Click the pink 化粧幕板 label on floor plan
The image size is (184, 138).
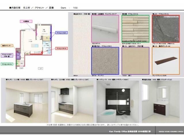click(x=26, y=21)
